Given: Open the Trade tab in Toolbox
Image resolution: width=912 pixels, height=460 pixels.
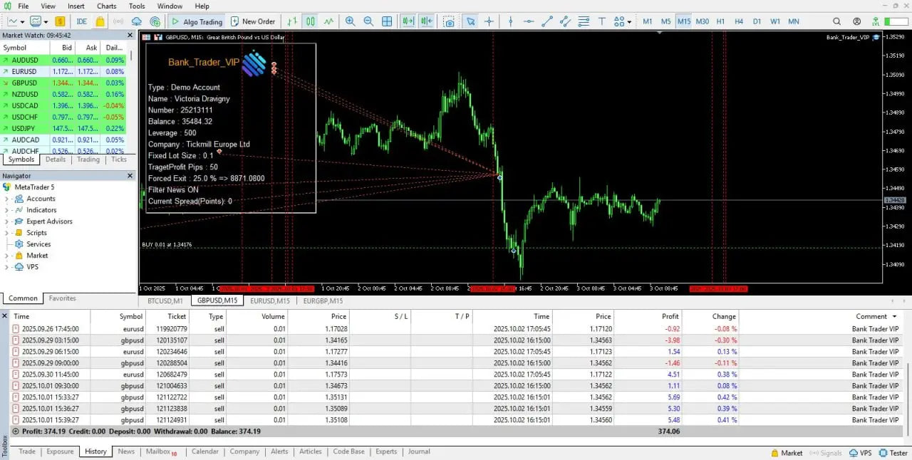Looking at the screenshot, I should click(27, 451).
